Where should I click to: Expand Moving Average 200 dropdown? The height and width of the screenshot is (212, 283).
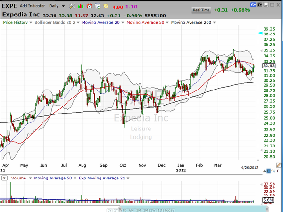tap(215, 23)
